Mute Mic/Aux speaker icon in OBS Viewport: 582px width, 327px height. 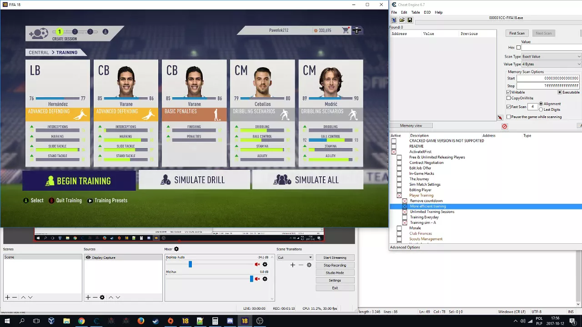pos(257,279)
